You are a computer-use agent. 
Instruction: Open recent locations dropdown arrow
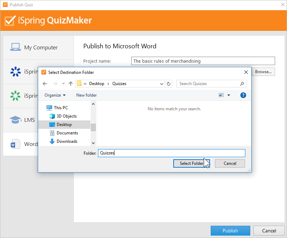tap(63, 84)
